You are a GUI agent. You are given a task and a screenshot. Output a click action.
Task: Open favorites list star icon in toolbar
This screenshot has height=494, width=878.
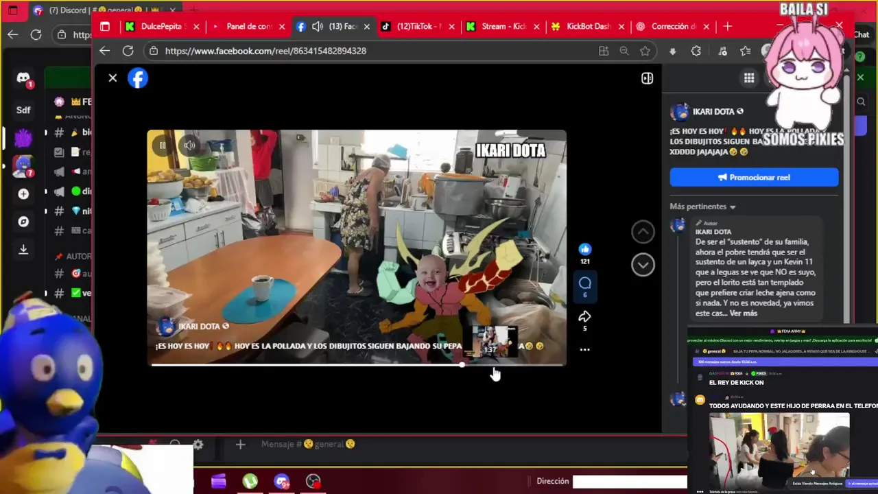(746, 51)
